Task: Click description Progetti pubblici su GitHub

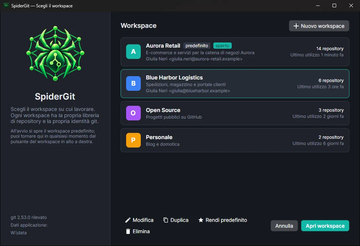Action: click(174, 117)
